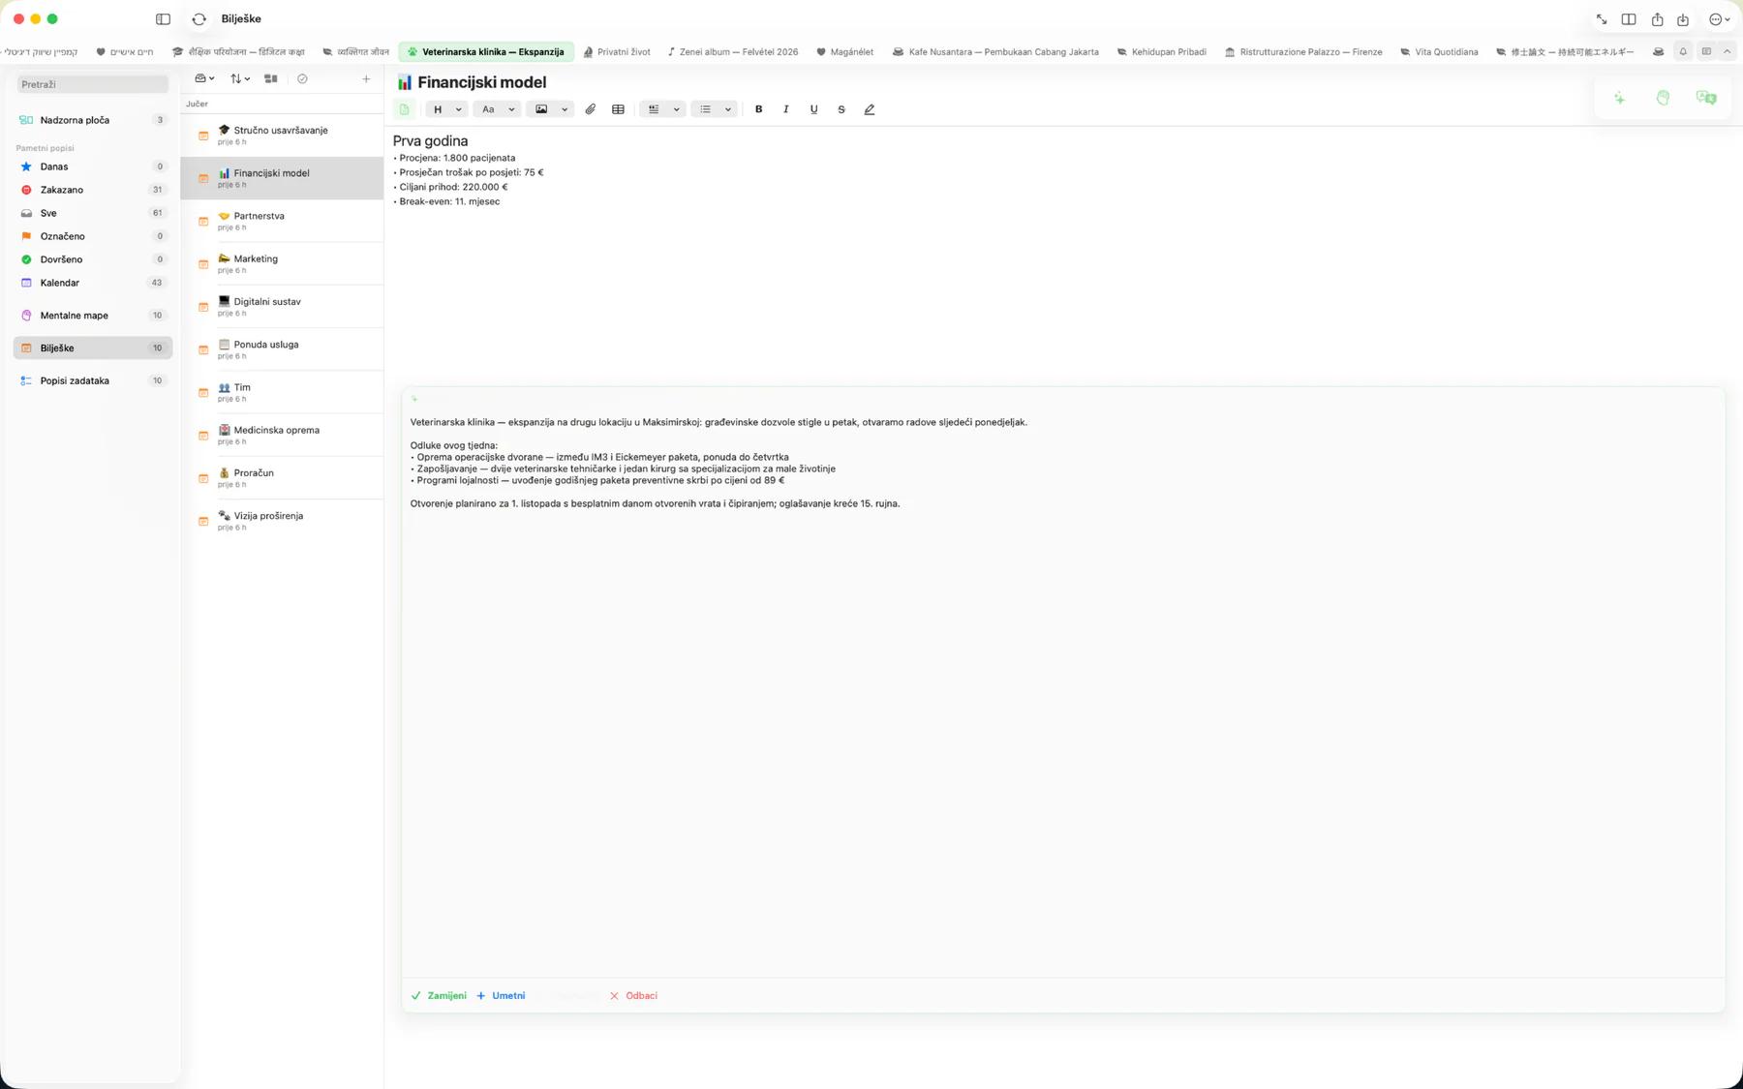Open the more options ellipsis menu
Image resolution: width=1743 pixels, height=1089 pixels.
(x=1719, y=19)
